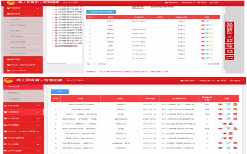Open the 小程序扫一扫 floating button
The height and width of the screenshot is (154, 247).
[230, 57]
